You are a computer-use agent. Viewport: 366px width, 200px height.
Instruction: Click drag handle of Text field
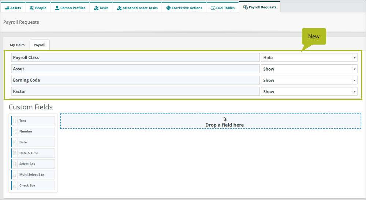(15, 121)
